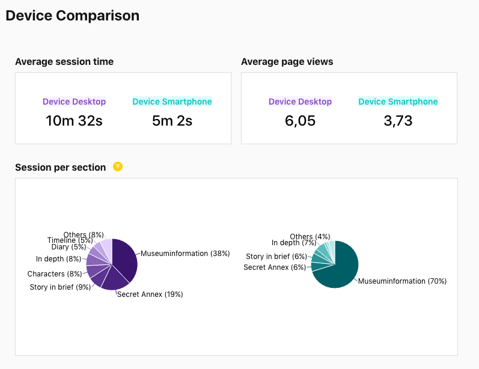The width and height of the screenshot is (479, 369).
Task: Click the Timeline (5%) chart label
Action: pos(70,240)
